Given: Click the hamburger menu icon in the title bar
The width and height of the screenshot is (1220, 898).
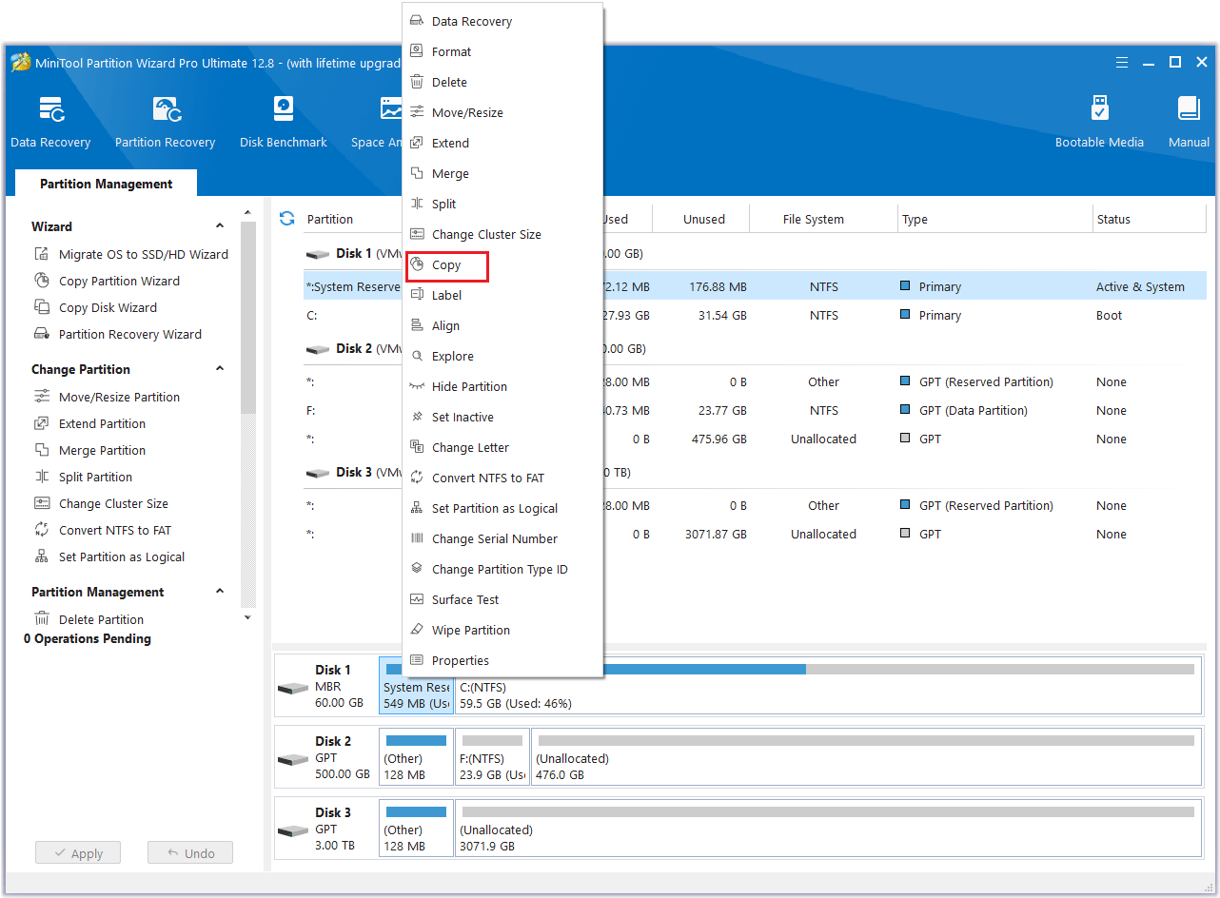Looking at the screenshot, I should click(1122, 63).
